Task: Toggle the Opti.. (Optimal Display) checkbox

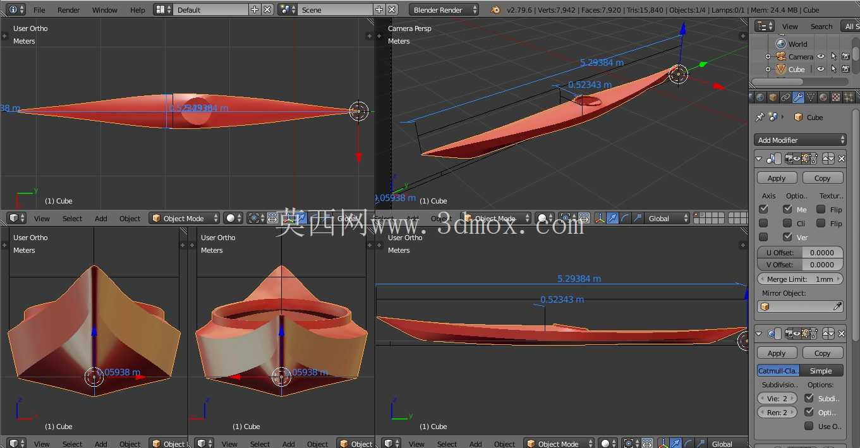Action: tap(809, 412)
